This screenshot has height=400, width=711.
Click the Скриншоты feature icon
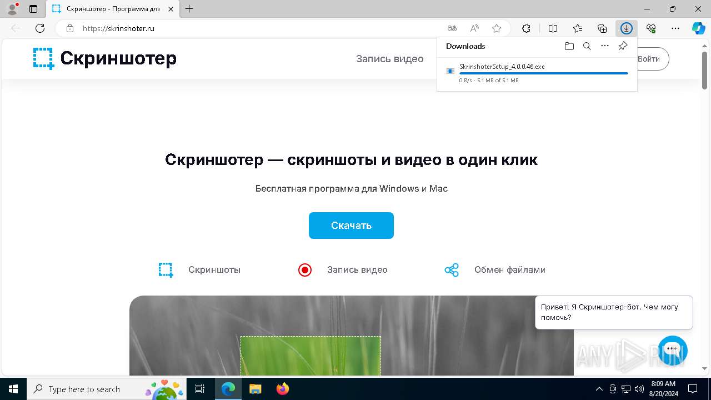(x=166, y=270)
